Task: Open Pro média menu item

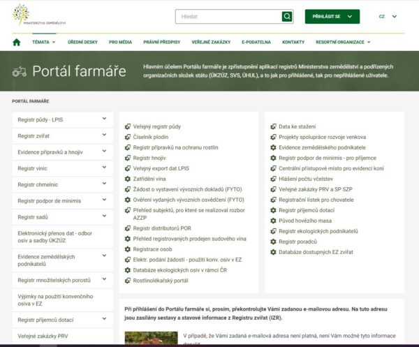Action: 121,42
